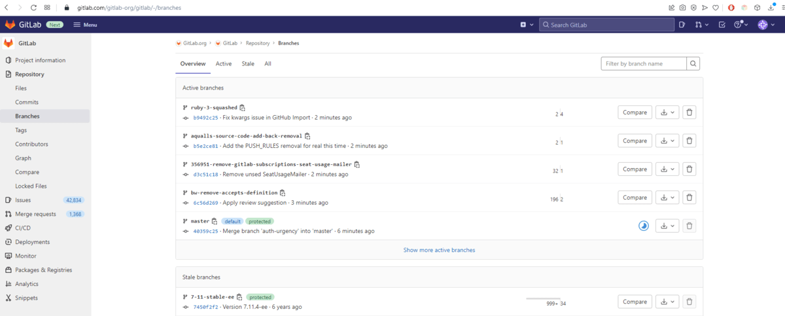The width and height of the screenshot is (785, 316).
Task: Copy bw-remove-accepts-definition branch name icon
Action: [x=283, y=193]
